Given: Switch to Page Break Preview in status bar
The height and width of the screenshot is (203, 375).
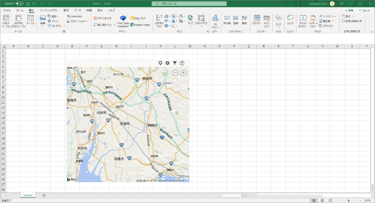Looking at the screenshot, I should [x=330, y=200].
